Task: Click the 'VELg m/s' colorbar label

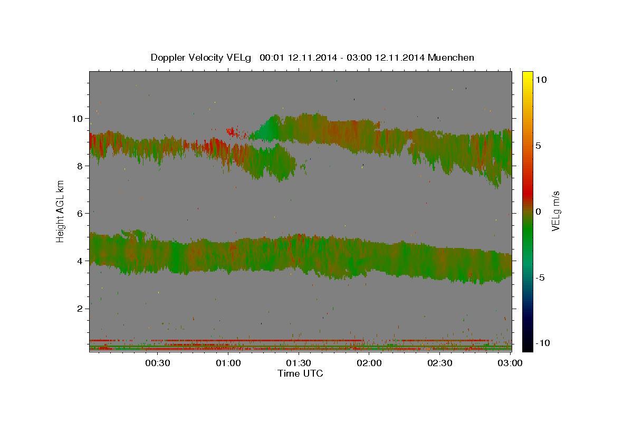Action: coord(555,210)
